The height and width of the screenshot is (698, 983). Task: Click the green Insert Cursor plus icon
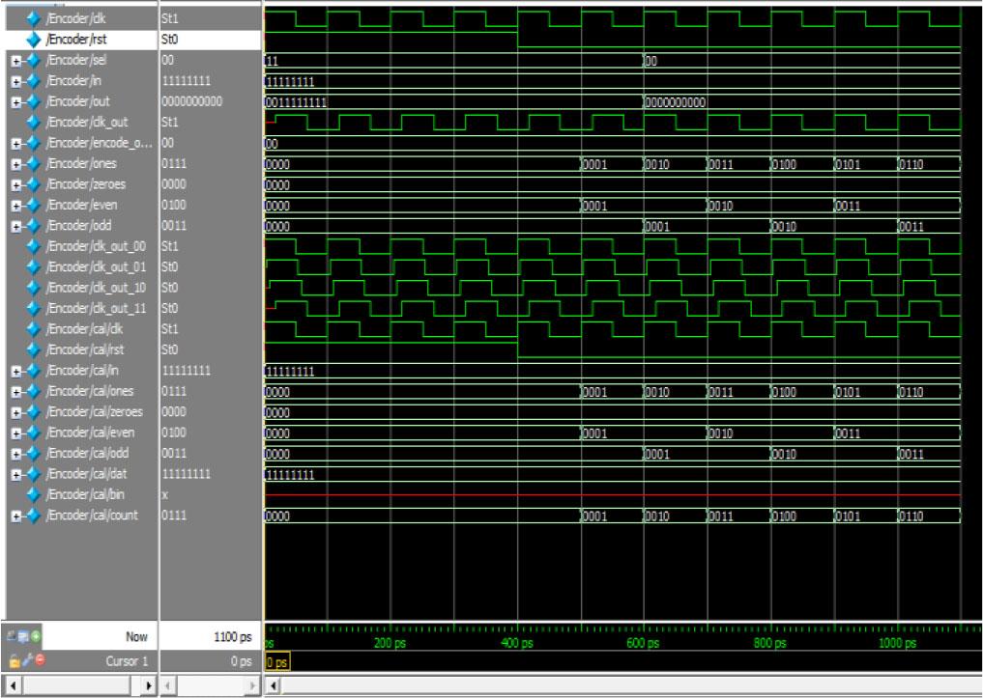coord(36,637)
